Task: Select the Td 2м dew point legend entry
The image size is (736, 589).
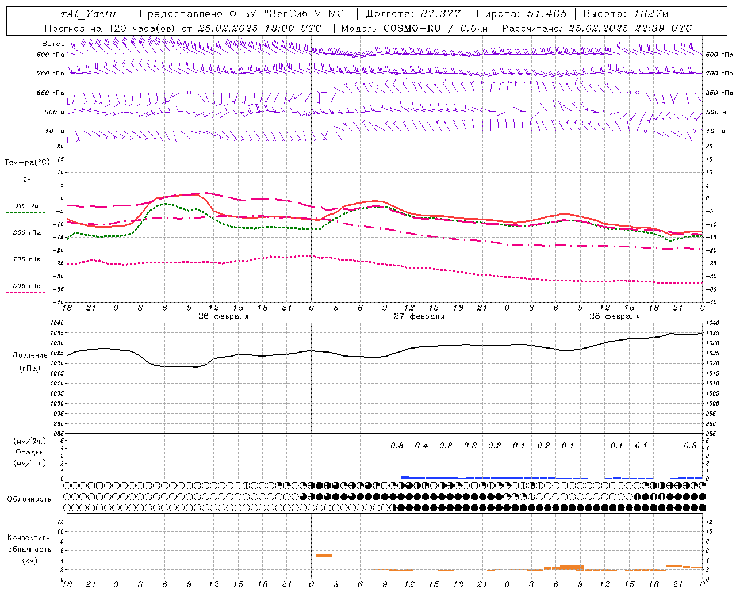Action: [26, 206]
